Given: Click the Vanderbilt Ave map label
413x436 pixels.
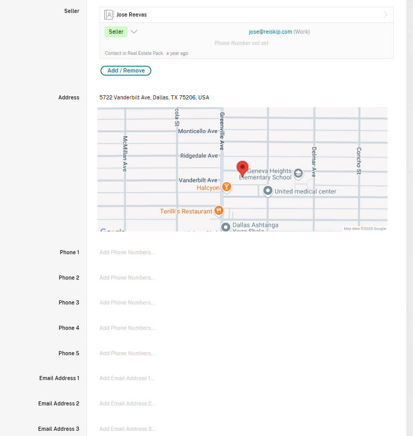Looking at the screenshot, I should [198, 180].
